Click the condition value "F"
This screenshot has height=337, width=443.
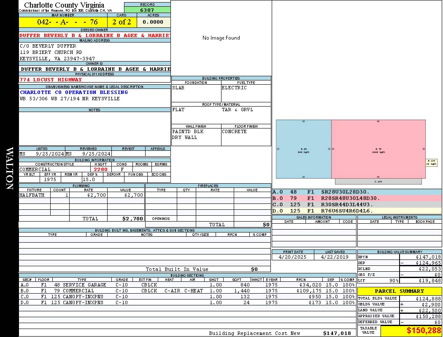point(122,169)
